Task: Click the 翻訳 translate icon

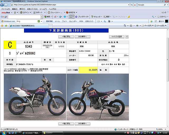Action: tap(105, 17)
